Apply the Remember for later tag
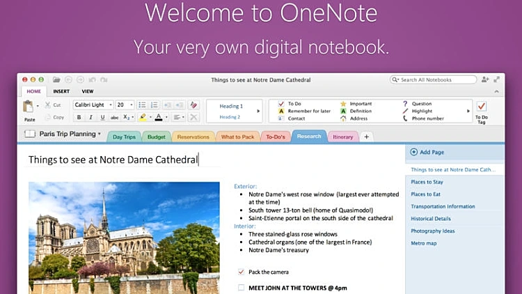Image resolution: width=522 pixels, height=294 pixels. coord(304,111)
